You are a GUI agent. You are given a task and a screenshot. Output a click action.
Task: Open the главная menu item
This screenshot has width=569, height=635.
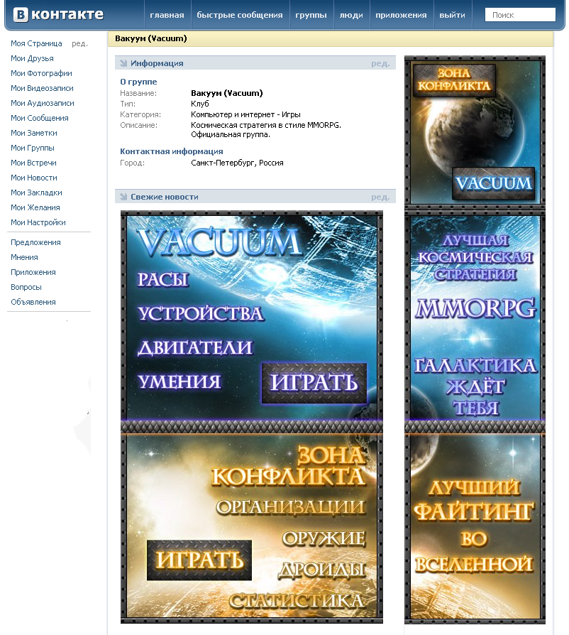click(x=170, y=13)
